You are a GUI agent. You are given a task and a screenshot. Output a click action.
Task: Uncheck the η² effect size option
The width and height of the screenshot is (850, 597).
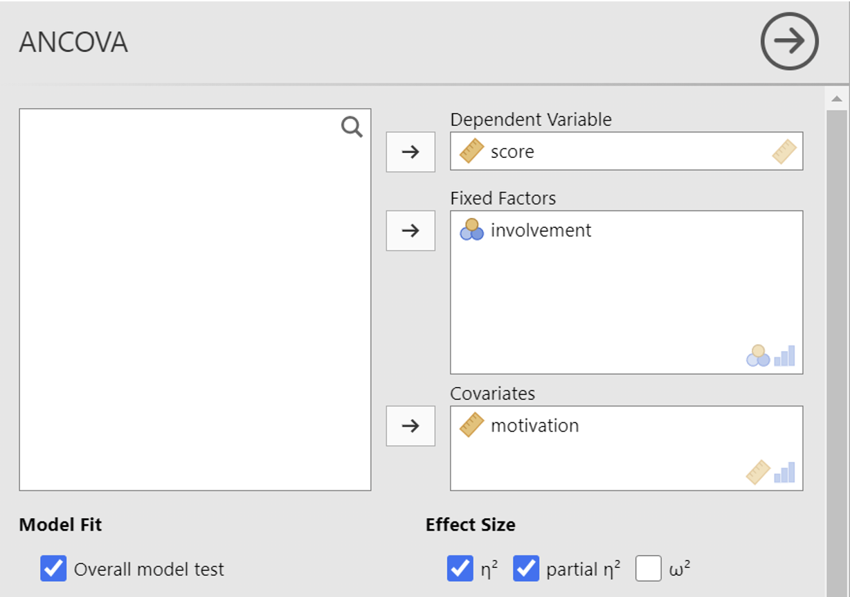tap(460, 569)
